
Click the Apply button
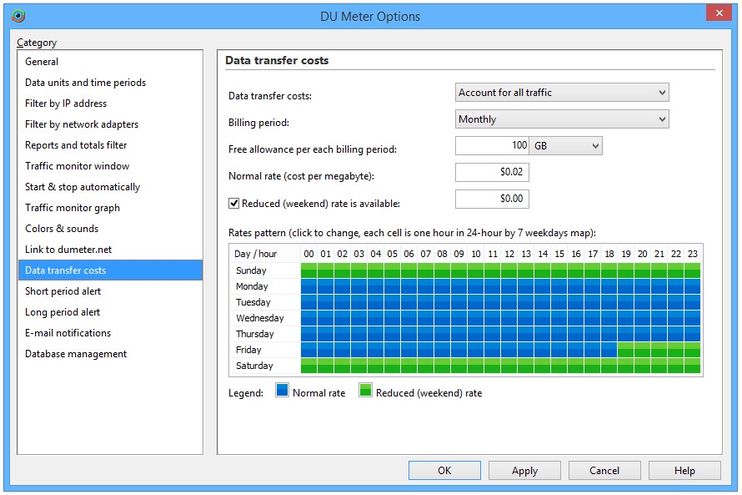[524, 471]
